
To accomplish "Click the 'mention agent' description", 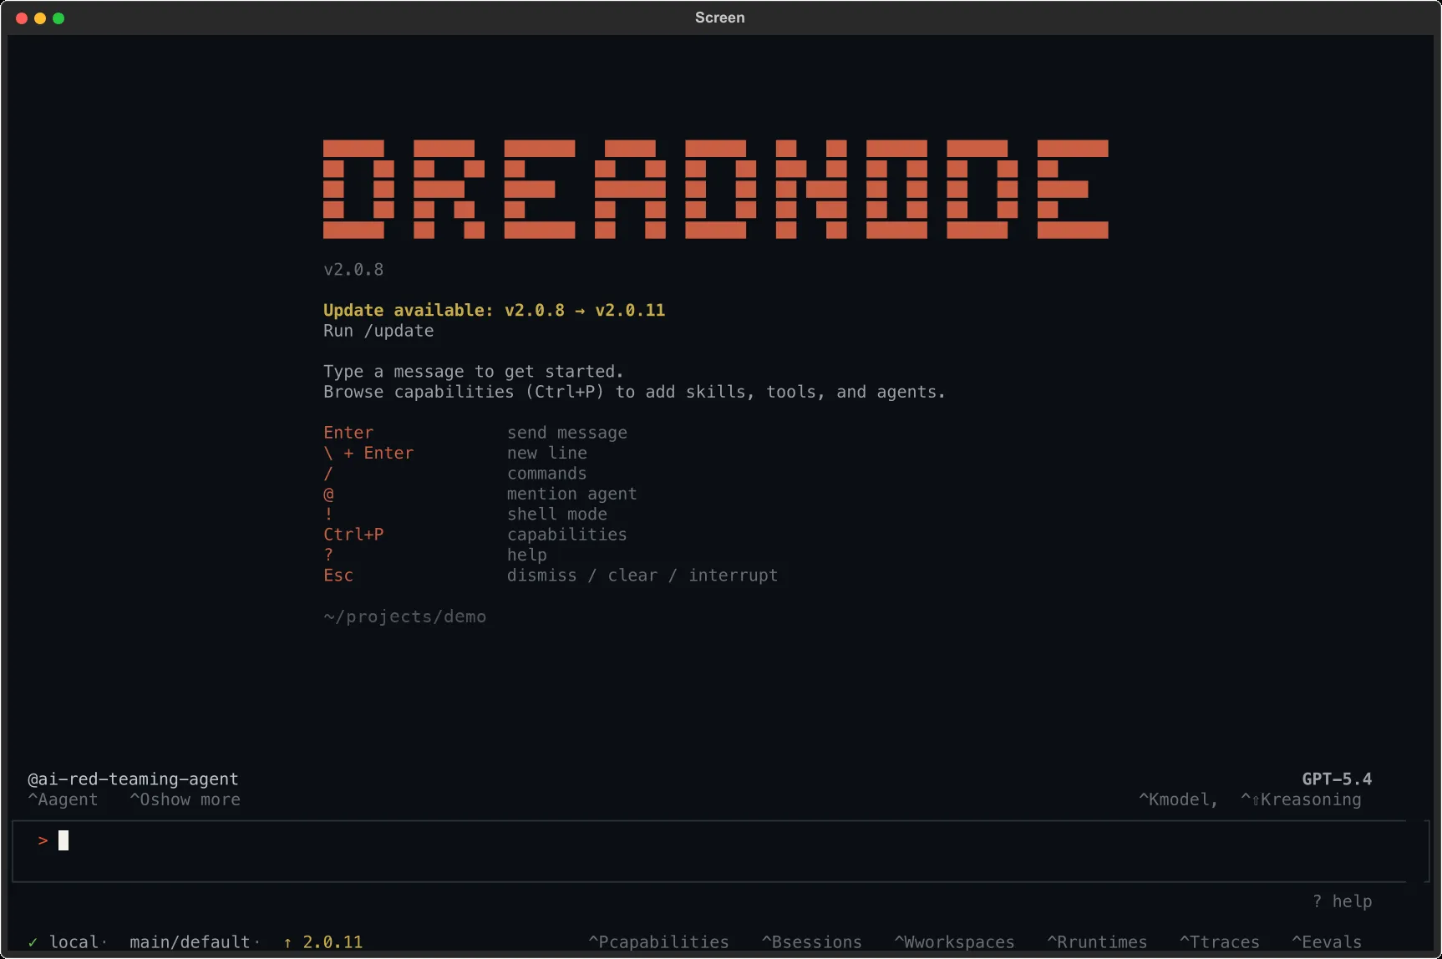I will click(x=571, y=494).
